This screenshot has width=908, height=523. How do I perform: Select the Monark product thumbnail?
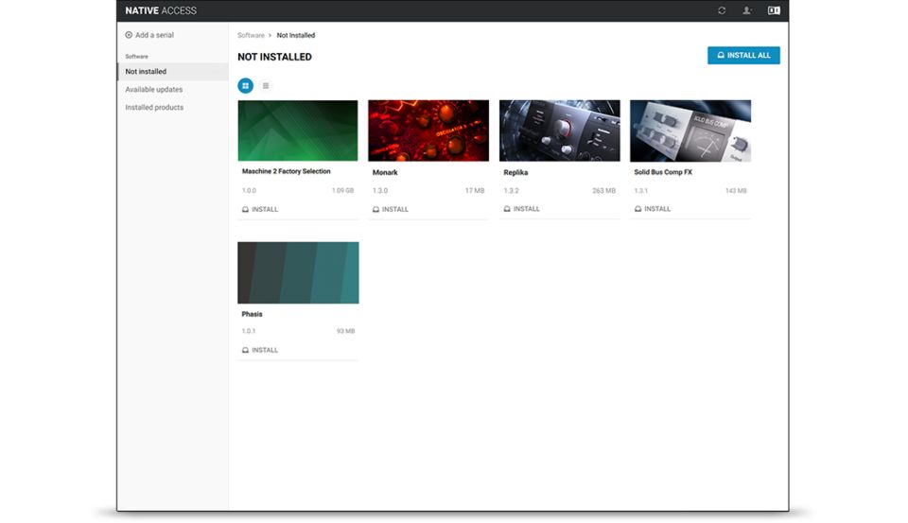pyautogui.click(x=428, y=131)
